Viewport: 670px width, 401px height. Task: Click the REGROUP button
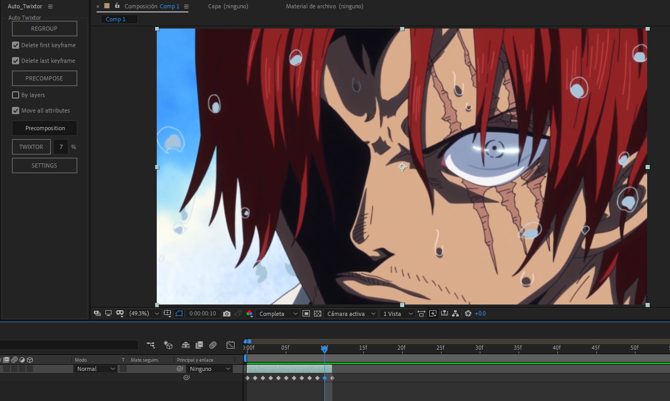[45, 29]
